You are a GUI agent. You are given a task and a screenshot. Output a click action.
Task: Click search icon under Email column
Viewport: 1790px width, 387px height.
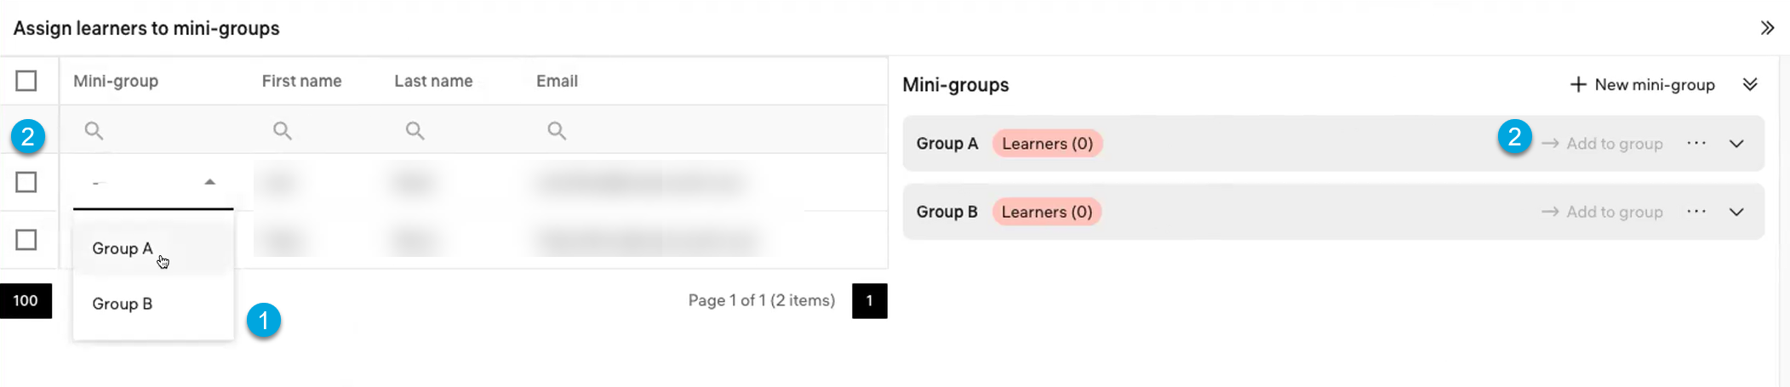coord(557,130)
